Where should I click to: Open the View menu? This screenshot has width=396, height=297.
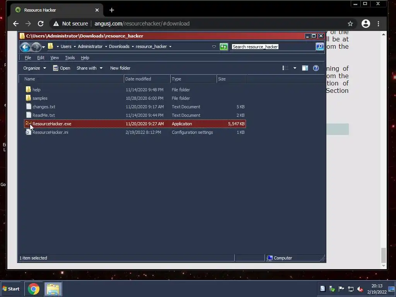point(55,58)
